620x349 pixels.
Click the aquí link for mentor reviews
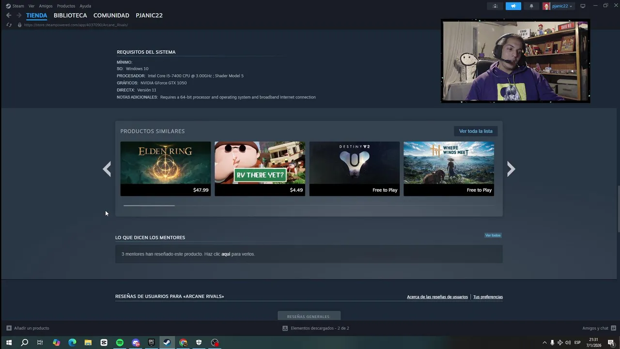pyautogui.click(x=226, y=254)
